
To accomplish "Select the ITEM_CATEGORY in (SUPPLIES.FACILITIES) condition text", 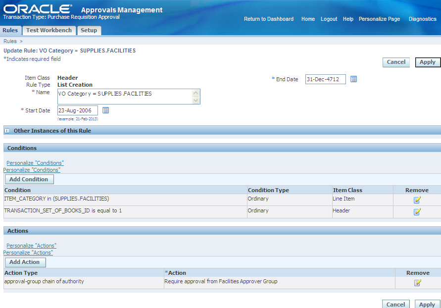I will tap(56, 199).
